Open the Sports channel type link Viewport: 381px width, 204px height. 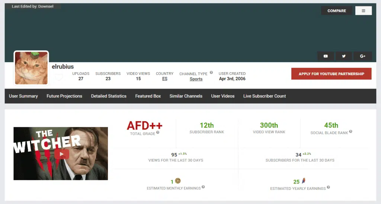(196, 79)
